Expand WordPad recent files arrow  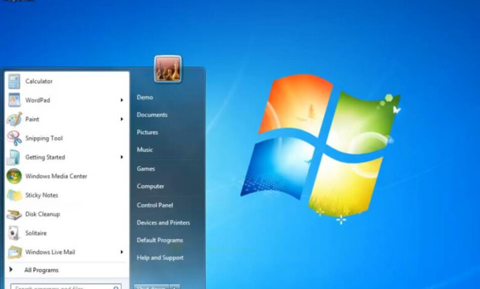121,100
